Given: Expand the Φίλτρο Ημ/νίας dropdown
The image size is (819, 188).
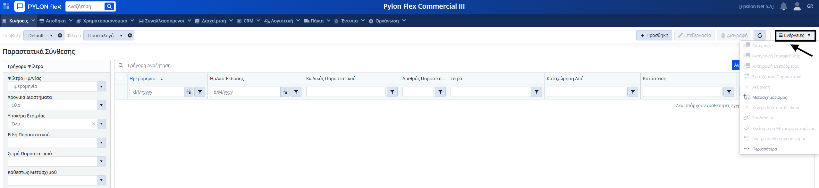Looking at the screenshot, I should coord(101,86).
